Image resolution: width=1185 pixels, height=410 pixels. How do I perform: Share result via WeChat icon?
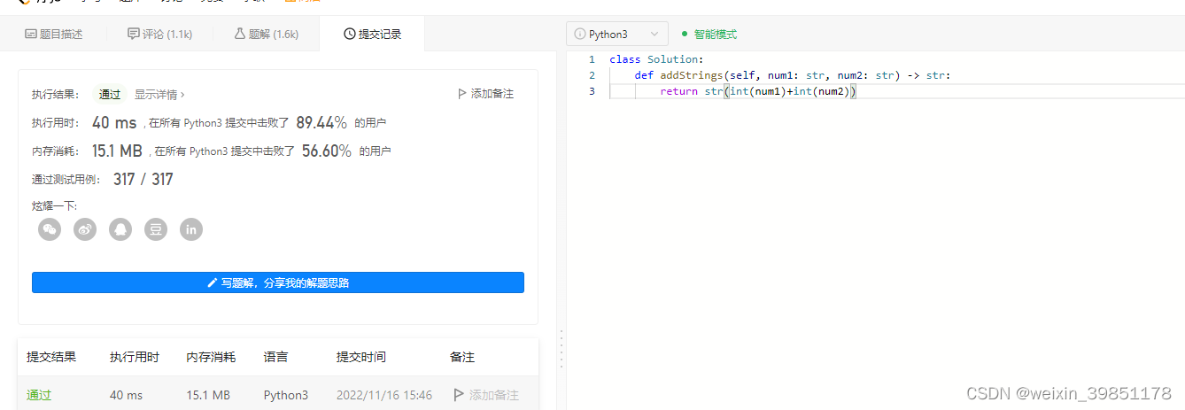(50, 229)
